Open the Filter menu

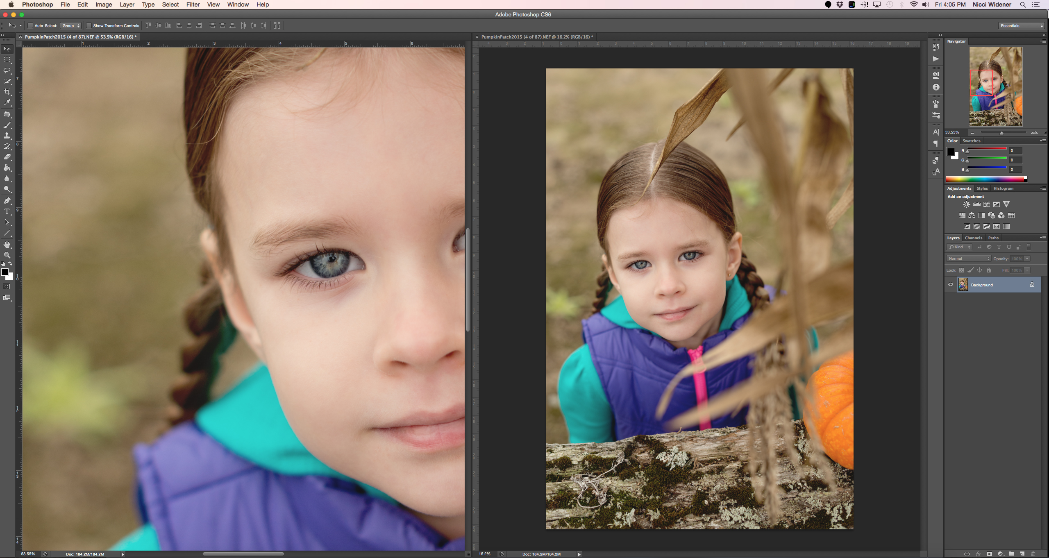click(192, 5)
